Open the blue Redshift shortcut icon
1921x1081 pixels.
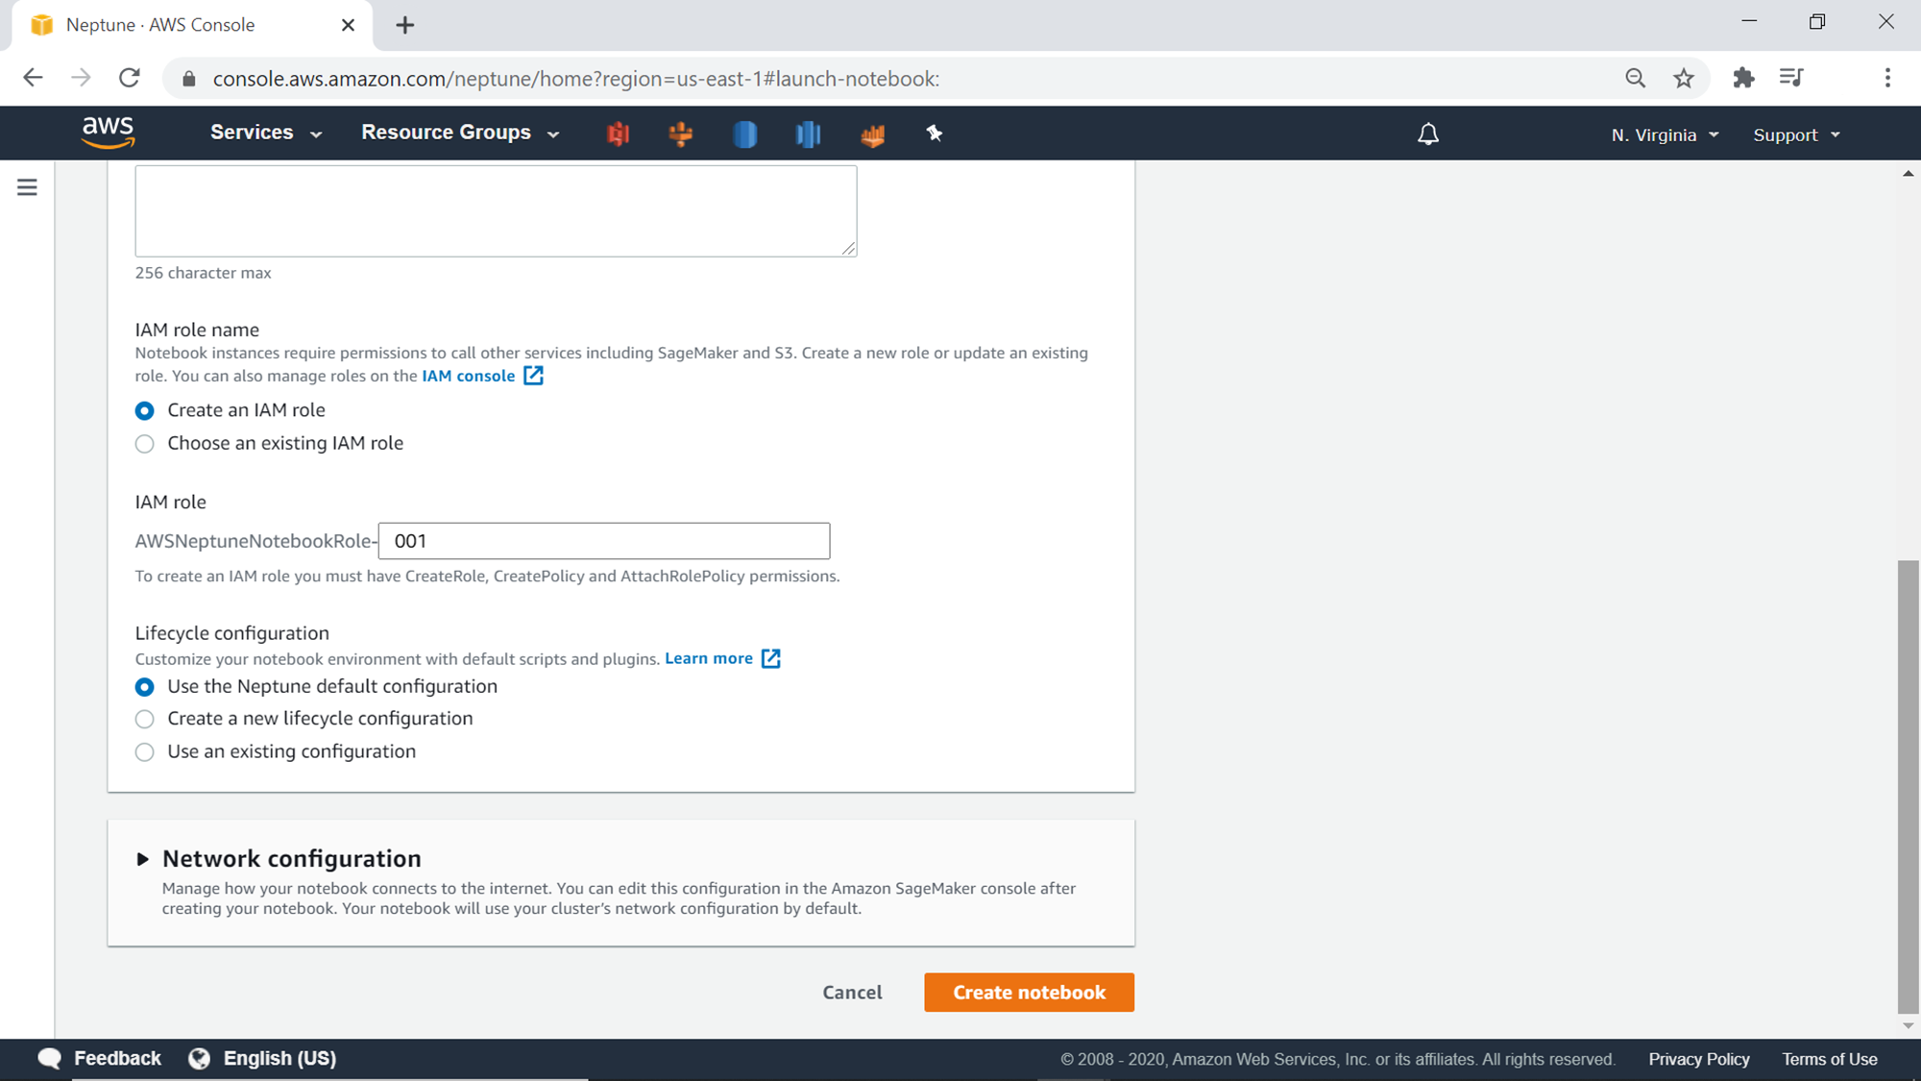808,134
